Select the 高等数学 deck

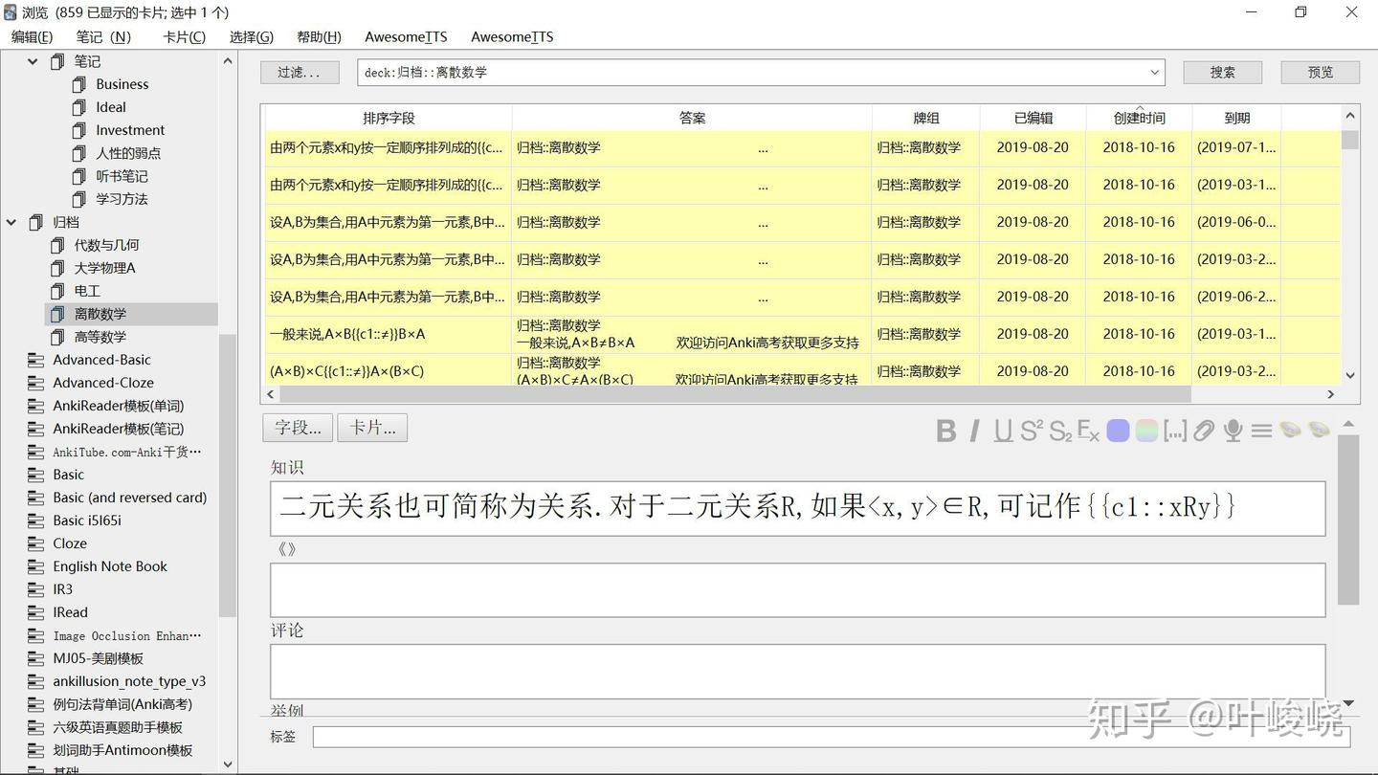[100, 337]
